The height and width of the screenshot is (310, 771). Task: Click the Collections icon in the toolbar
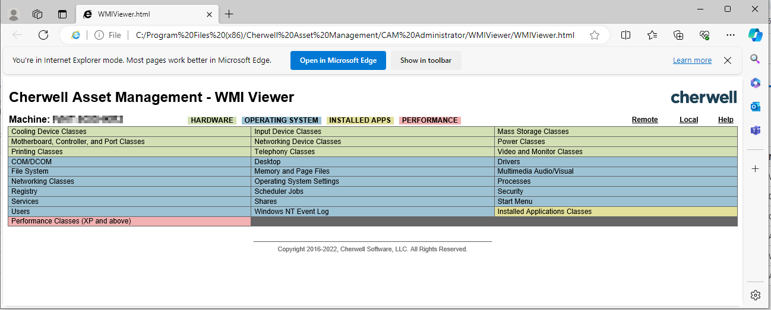pos(678,35)
